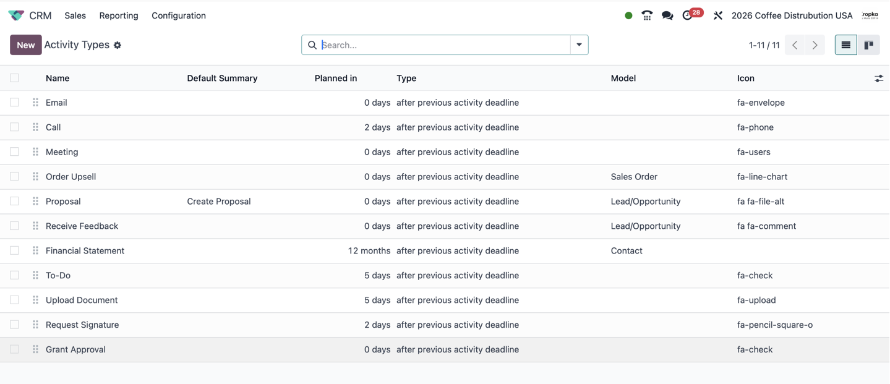Screen dimensions: 890x384
Task: Check the Meeting row checkbox
Action: [x=14, y=152]
